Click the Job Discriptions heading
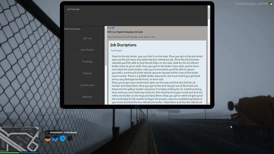This screenshot has width=274, height=154. [123, 45]
